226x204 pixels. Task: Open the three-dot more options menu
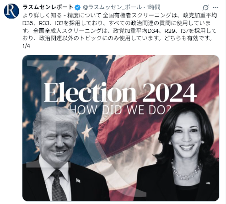click(x=215, y=7)
